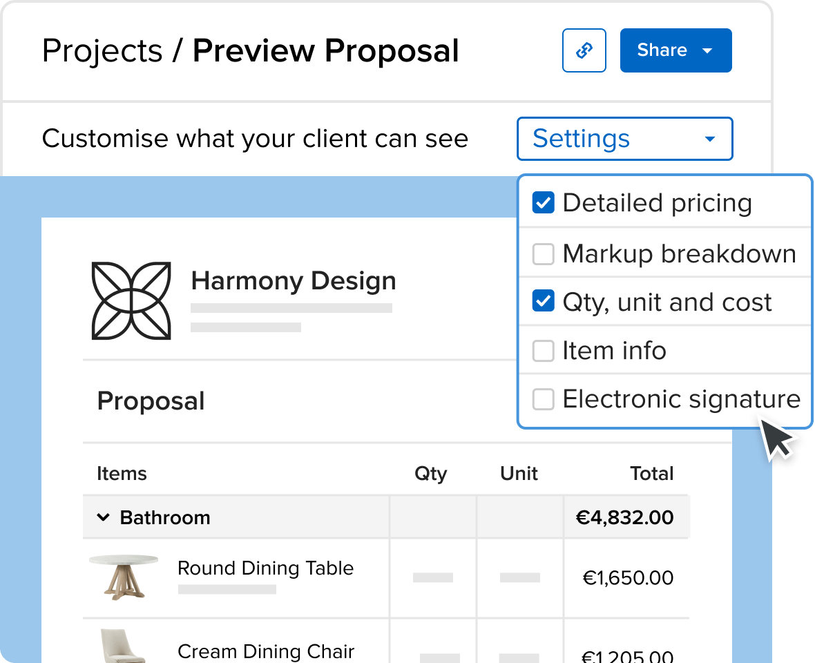Enable Markup breakdown checkbox
This screenshot has width=815, height=663.
543,254
